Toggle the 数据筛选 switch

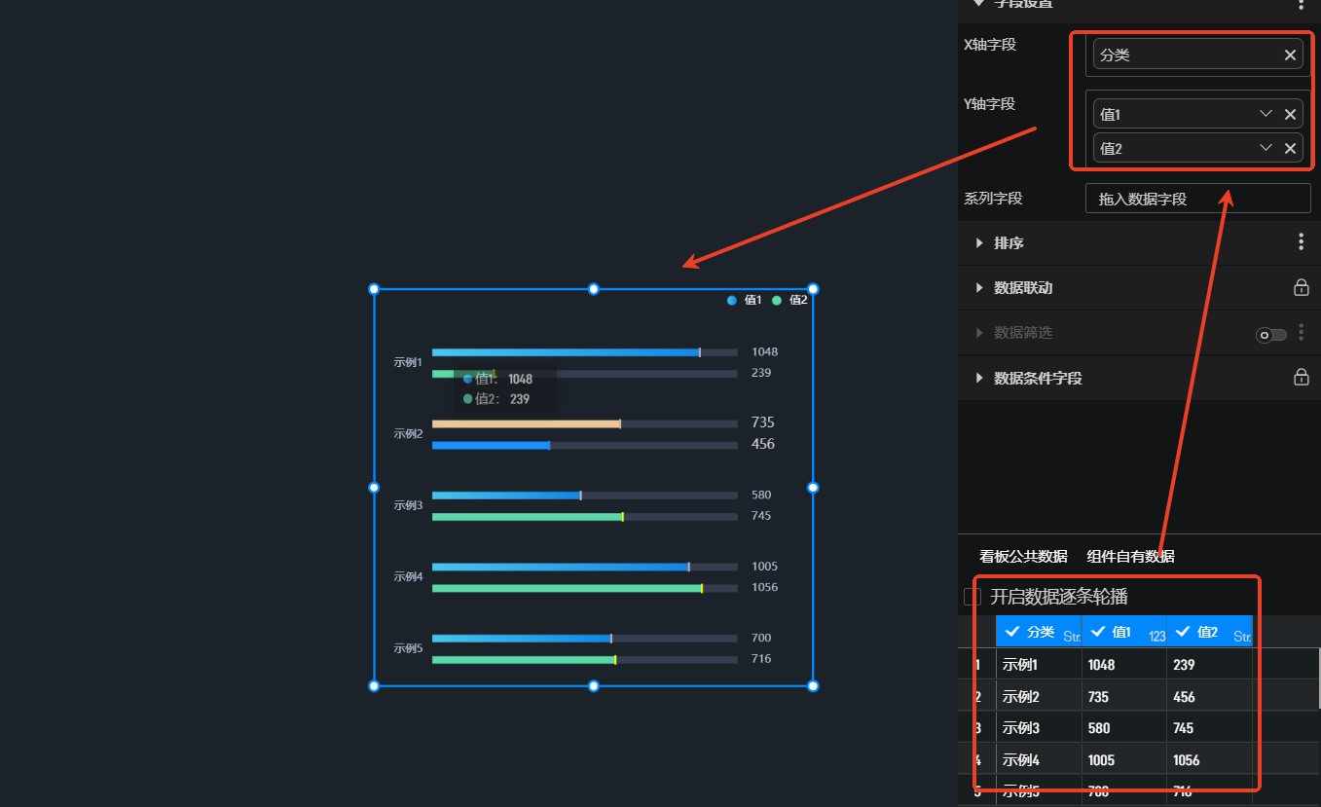[x=1270, y=335]
